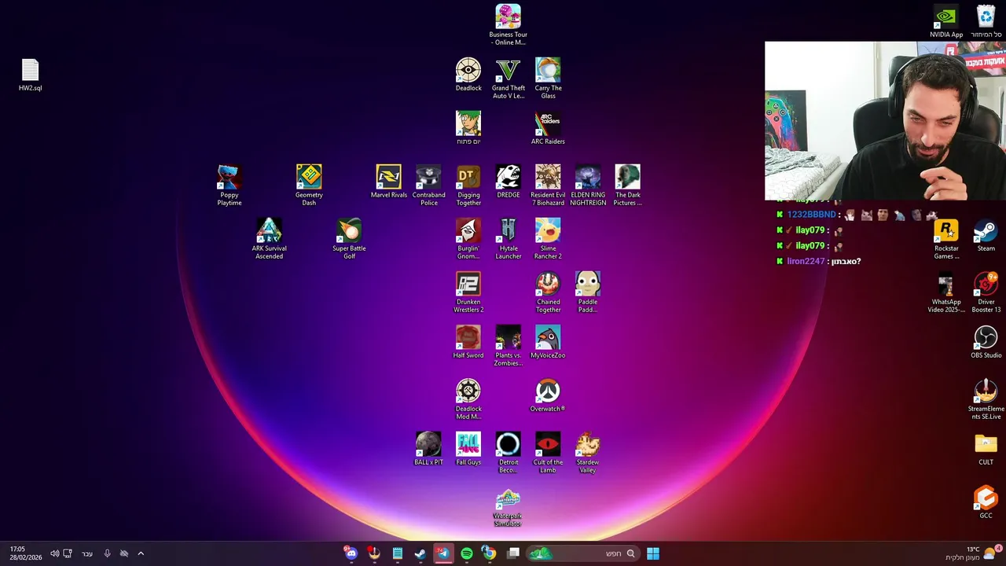This screenshot has width=1006, height=566.
Task: Open Spotify from the taskbar
Action: point(467,553)
